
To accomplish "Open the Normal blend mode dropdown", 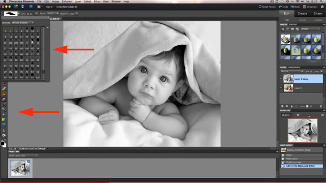I will click(292, 71).
